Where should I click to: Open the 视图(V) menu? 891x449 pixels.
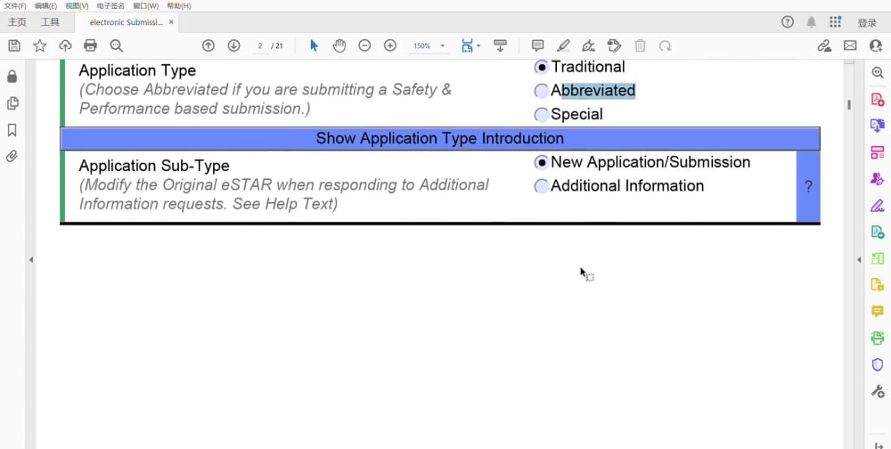(77, 5)
